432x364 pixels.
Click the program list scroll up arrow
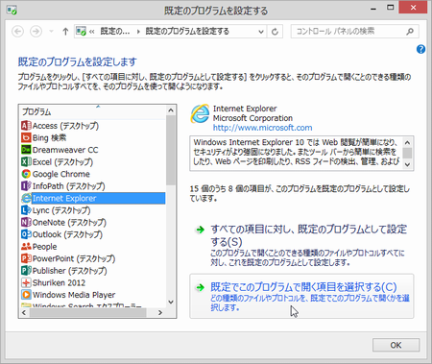(171, 110)
